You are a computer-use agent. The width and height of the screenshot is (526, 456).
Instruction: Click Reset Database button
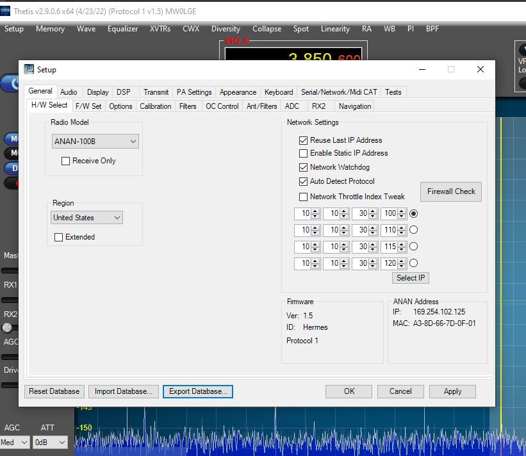[x=54, y=391]
